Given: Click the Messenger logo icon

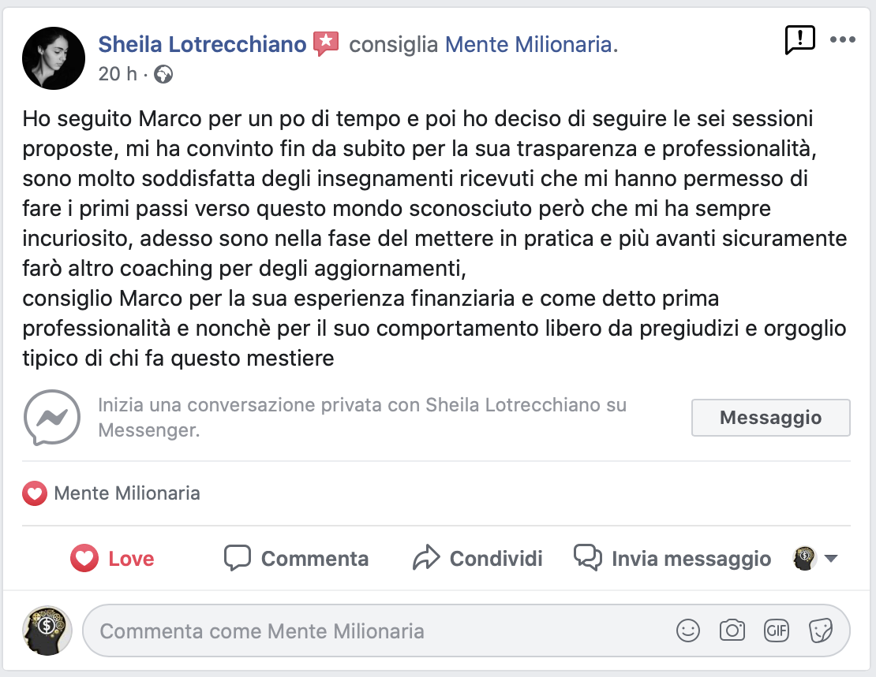Looking at the screenshot, I should coord(52,417).
